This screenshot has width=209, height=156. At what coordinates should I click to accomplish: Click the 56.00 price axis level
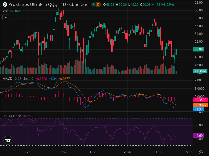click(199, 26)
